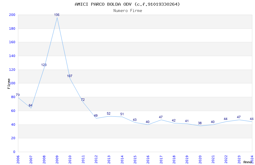Click the Anno horizontal axis title
This screenshot has width=255, height=165.
point(247,162)
